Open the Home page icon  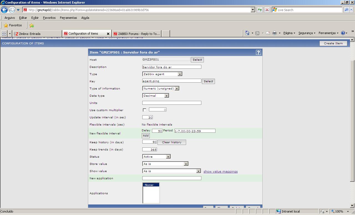tap(247, 33)
